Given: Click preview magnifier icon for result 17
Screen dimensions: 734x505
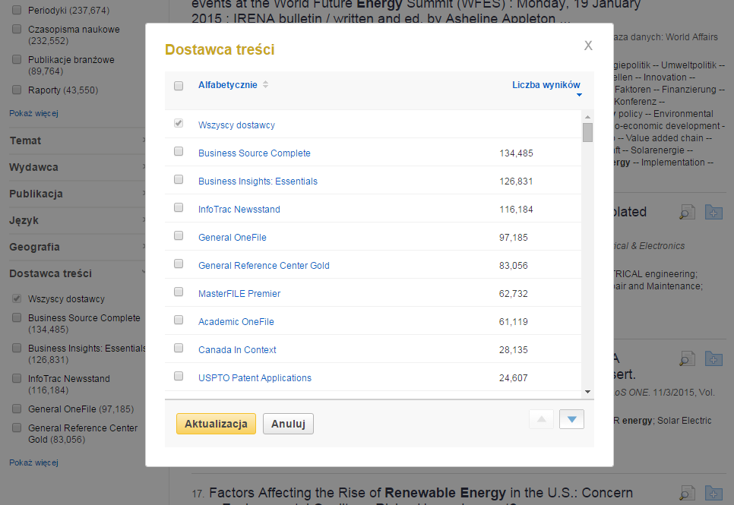Looking at the screenshot, I should click(x=687, y=494).
